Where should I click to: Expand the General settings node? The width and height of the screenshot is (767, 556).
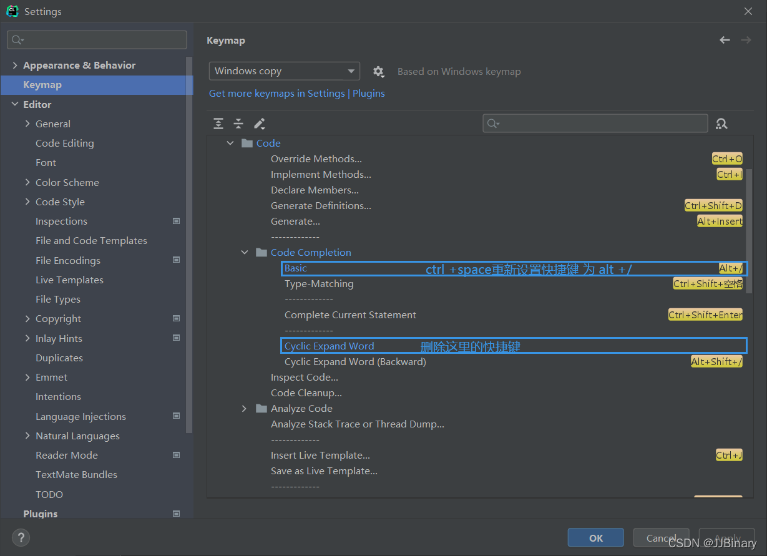(27, 124)
